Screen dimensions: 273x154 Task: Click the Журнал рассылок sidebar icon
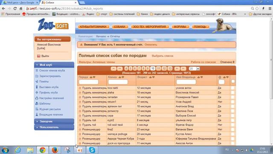click(37, 109)
